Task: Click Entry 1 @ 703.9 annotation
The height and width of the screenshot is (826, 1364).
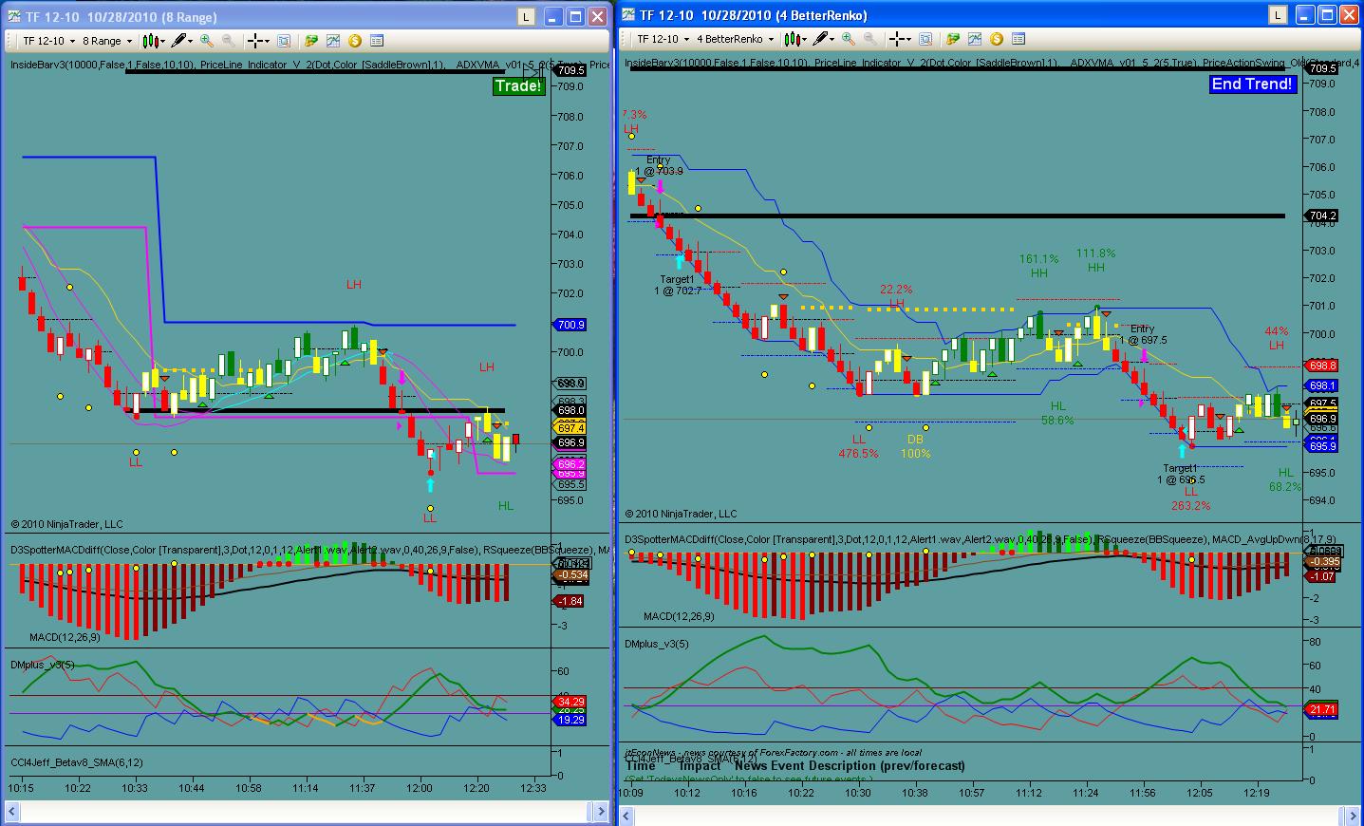Action: tap(658, 165)
